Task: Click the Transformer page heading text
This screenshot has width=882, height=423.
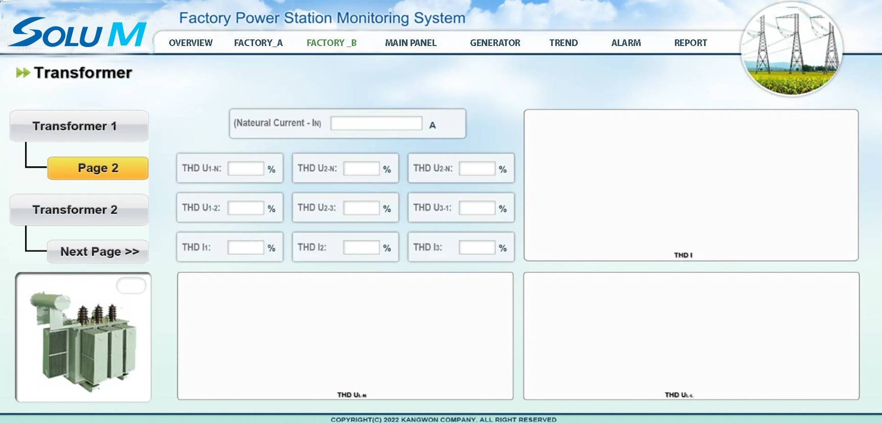Action: point(83,73)
